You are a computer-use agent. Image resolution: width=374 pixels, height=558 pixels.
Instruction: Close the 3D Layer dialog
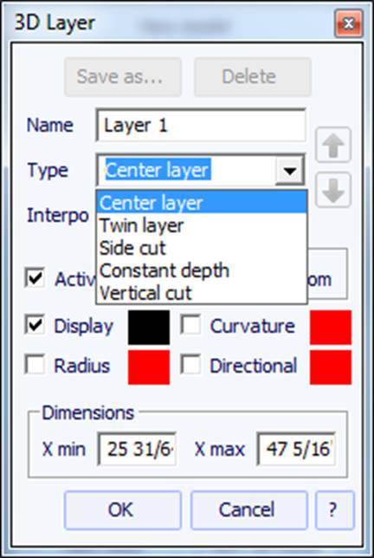(349, 24)
